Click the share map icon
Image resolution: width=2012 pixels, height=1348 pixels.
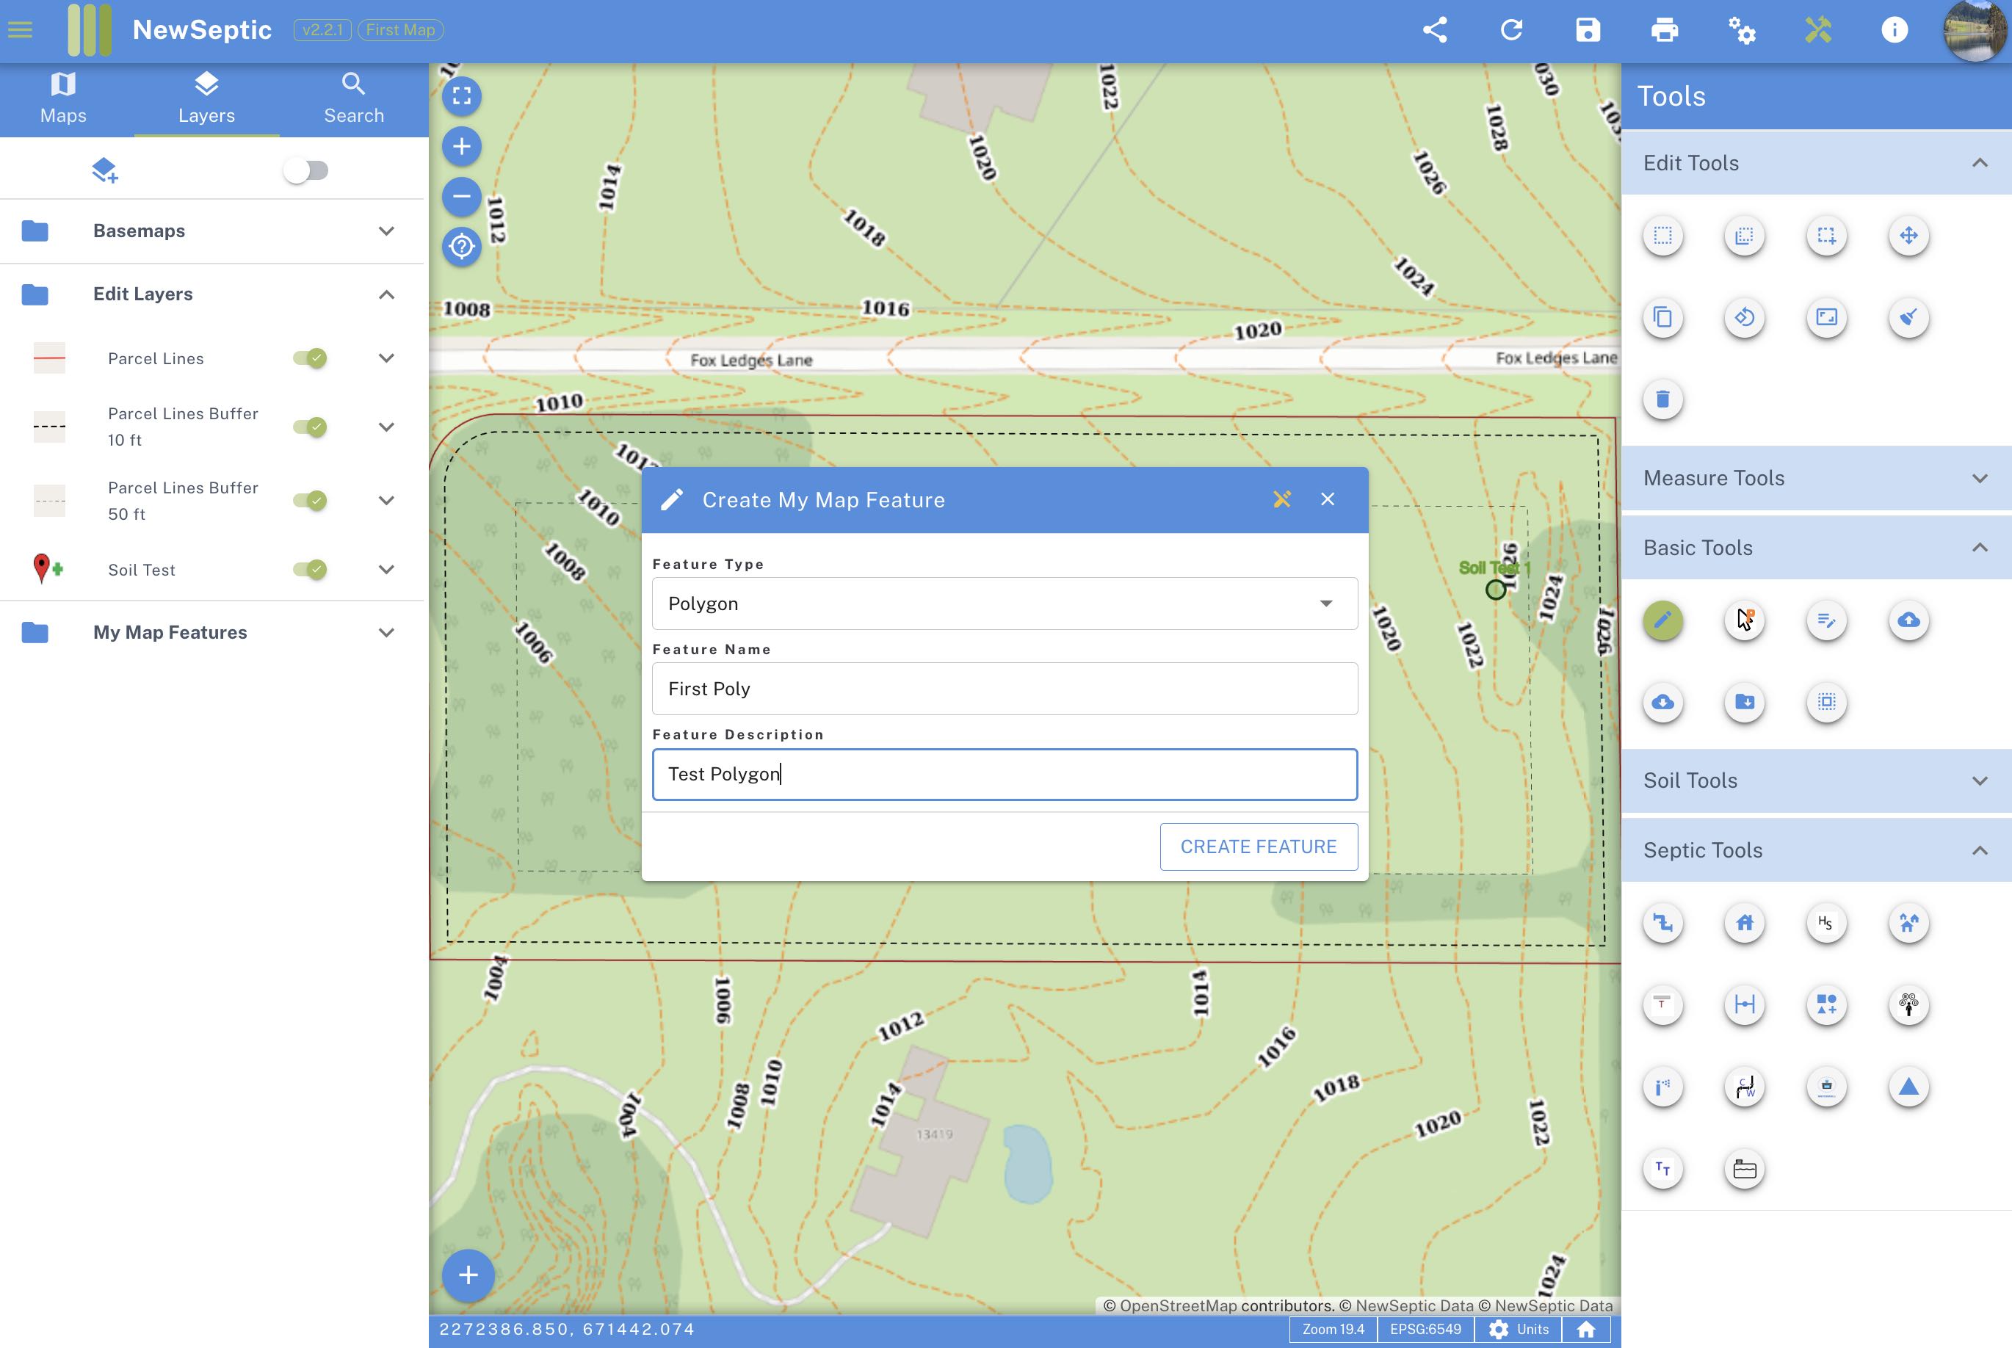pos(1434,30)
